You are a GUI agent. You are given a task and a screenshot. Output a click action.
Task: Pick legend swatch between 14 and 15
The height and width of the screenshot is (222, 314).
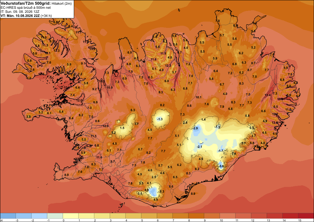(x=290, y=216)
